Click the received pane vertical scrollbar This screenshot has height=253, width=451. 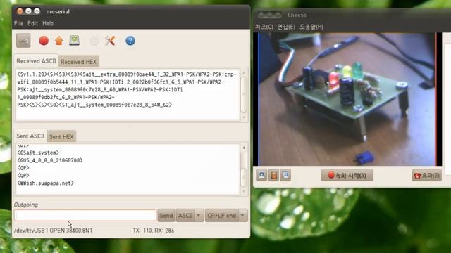(244, 95)
